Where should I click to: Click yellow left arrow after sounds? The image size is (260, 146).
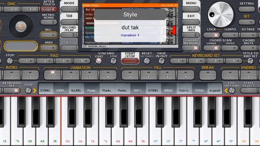coord(226,90)
